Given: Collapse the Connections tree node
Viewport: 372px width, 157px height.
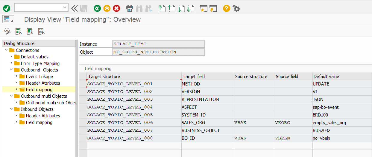Looking at the screenshot, I should point(6,50).
